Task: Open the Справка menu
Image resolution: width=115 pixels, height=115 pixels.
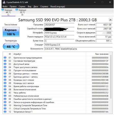Action: [44, 7]
